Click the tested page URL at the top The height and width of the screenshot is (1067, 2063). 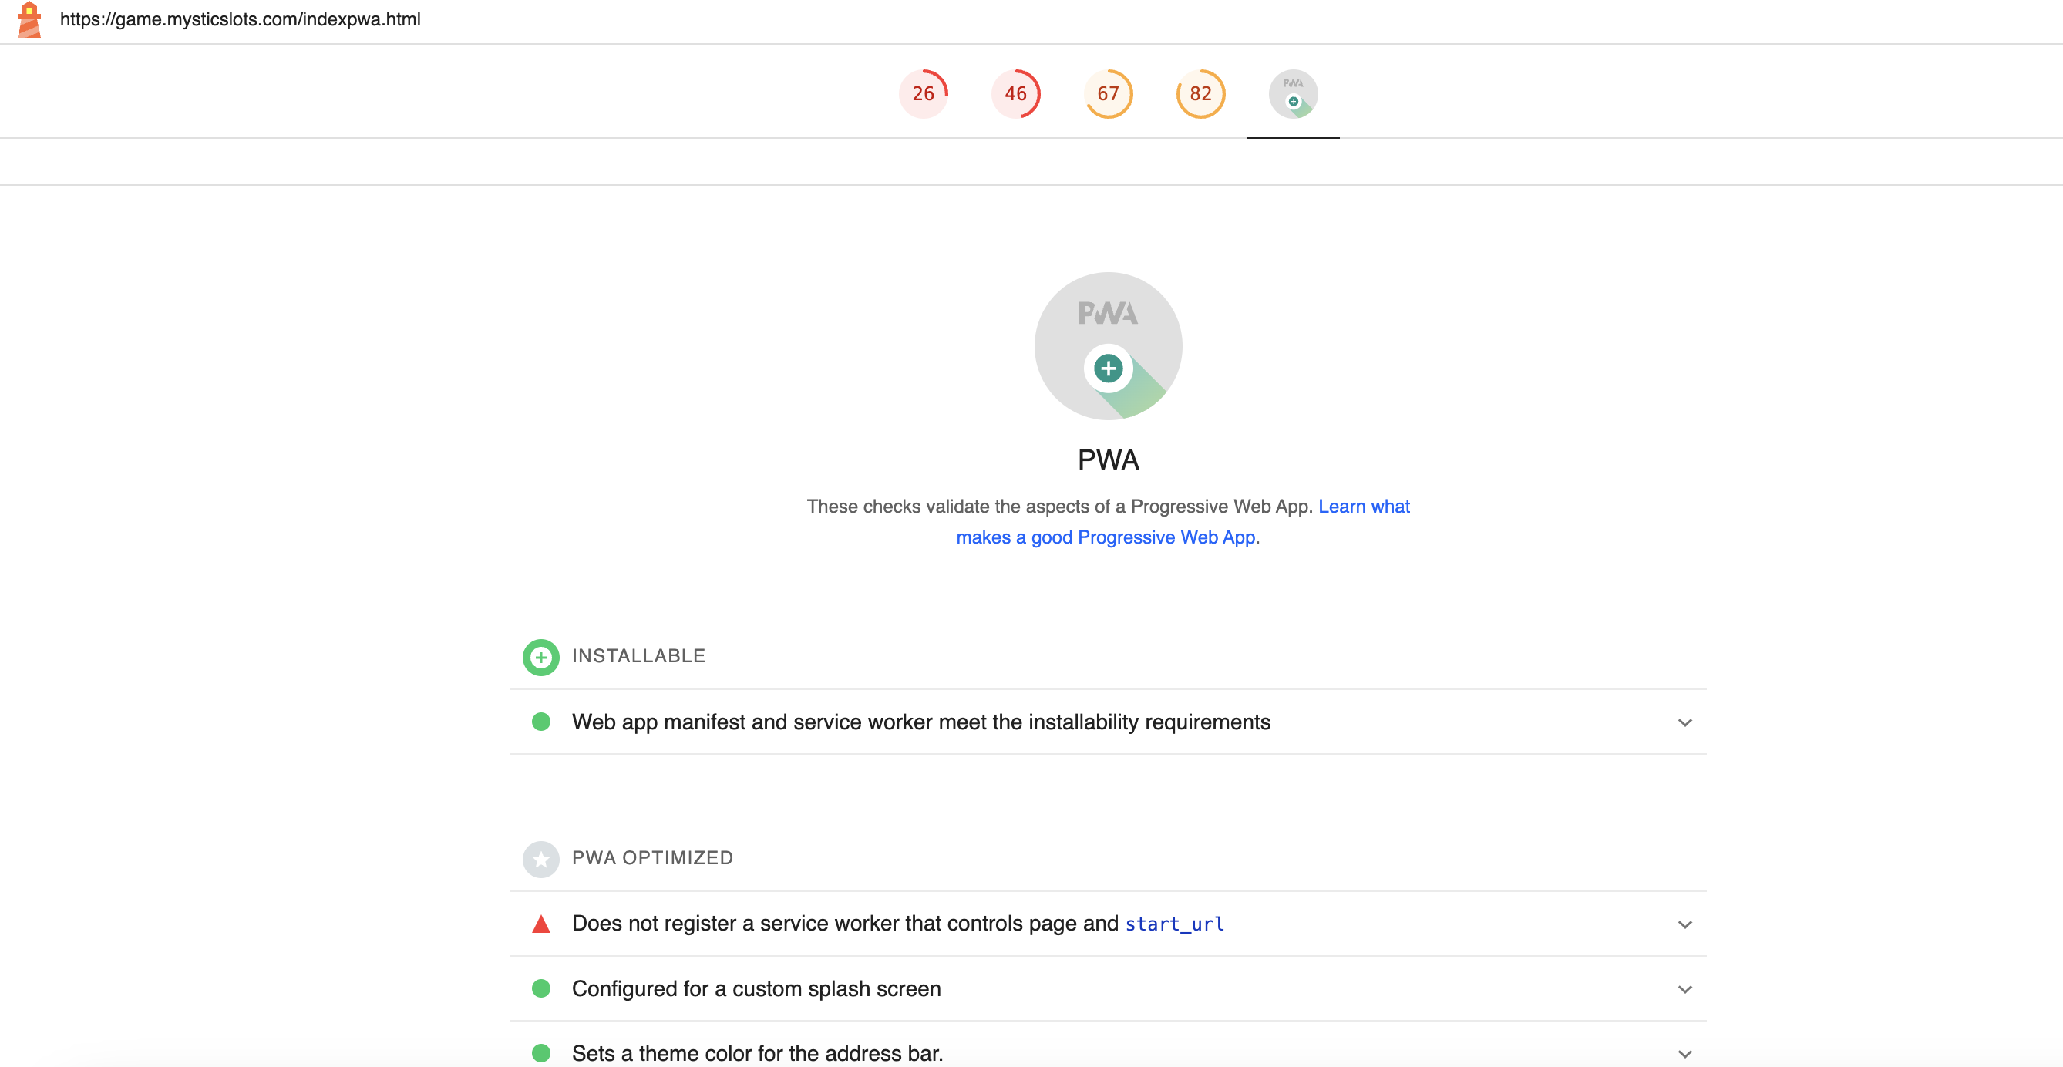(241, 20)
